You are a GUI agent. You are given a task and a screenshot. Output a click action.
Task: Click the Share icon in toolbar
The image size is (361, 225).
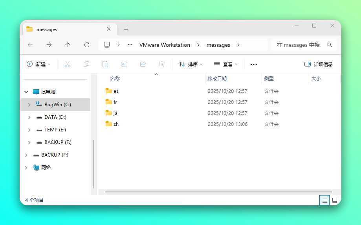click(x=143, y=64)
